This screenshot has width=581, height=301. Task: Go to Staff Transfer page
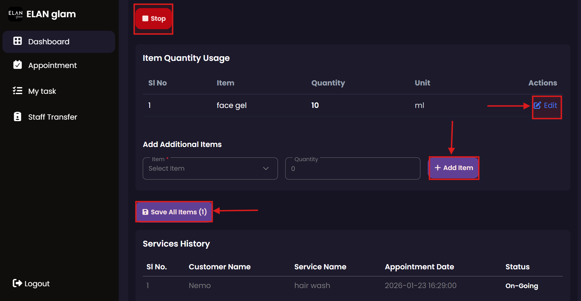tap(52, 117)
